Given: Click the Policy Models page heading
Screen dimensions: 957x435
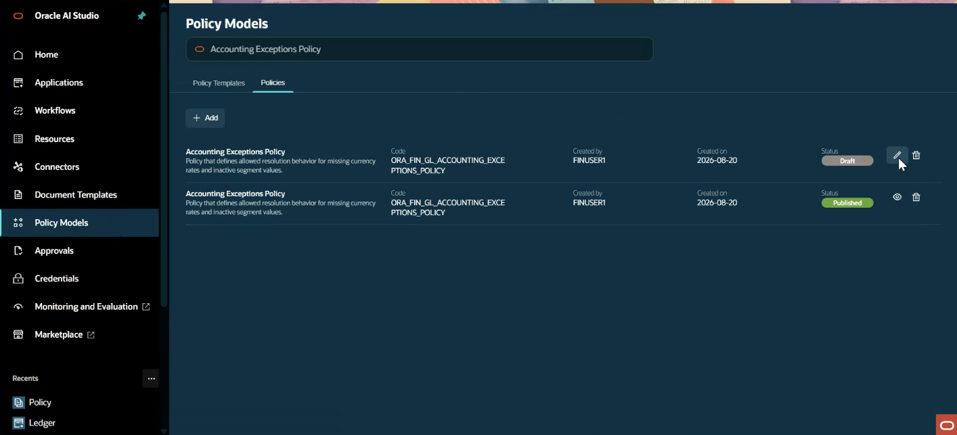Looking at the screenshot, I should [227, 24].
